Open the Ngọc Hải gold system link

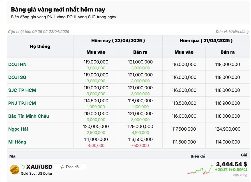[18, 129]
